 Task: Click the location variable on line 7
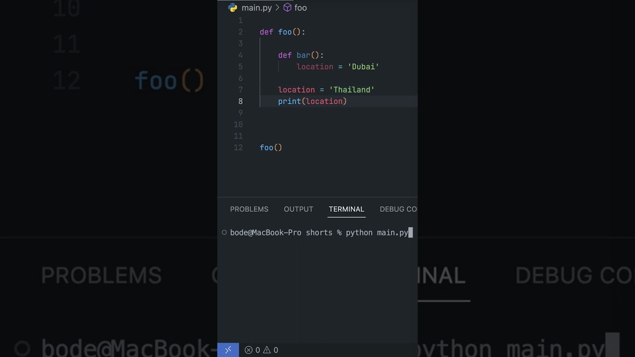coord(297,90)
